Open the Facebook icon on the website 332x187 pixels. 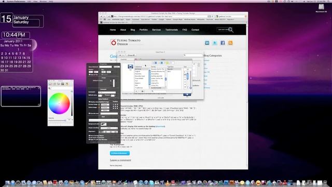[223, 43]
